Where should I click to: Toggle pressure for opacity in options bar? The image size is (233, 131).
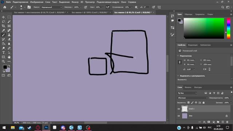coord(86,7)
